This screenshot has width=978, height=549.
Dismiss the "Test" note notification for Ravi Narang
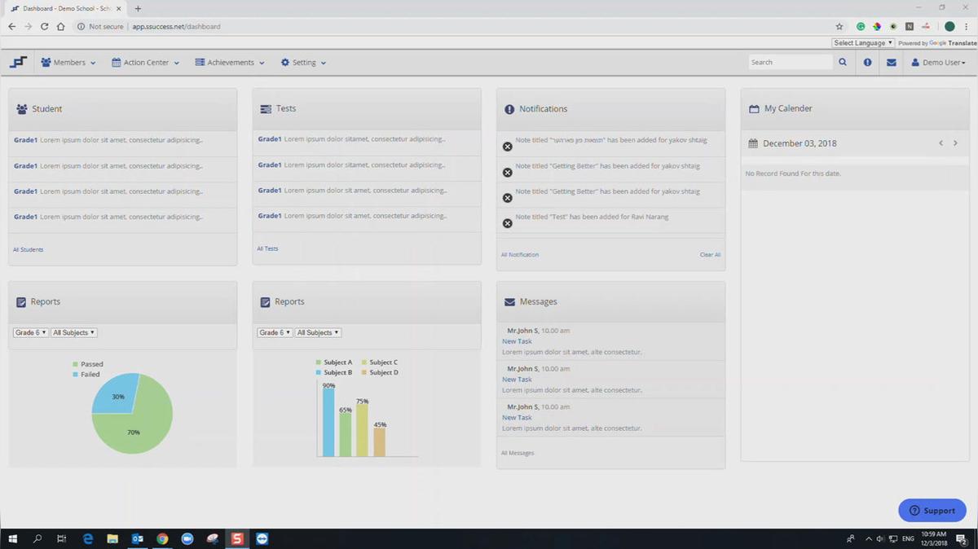507,223
